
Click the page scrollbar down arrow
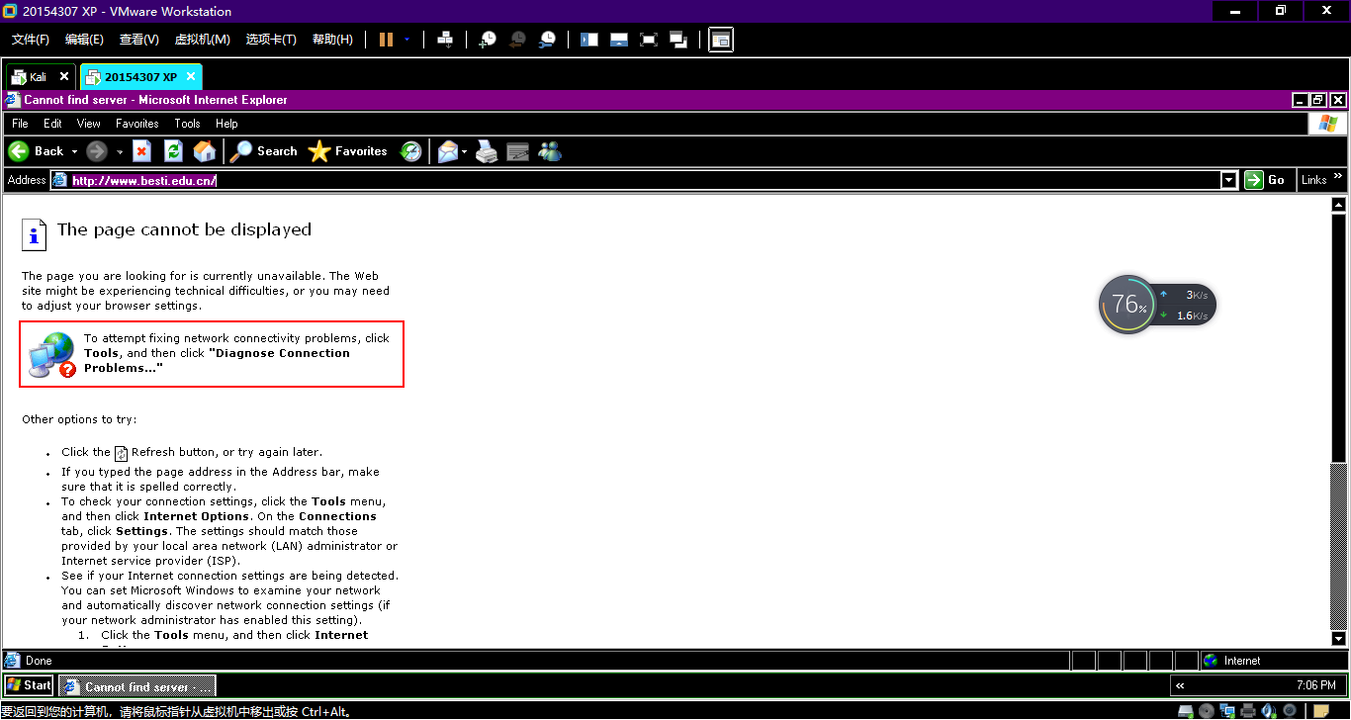1339,639
